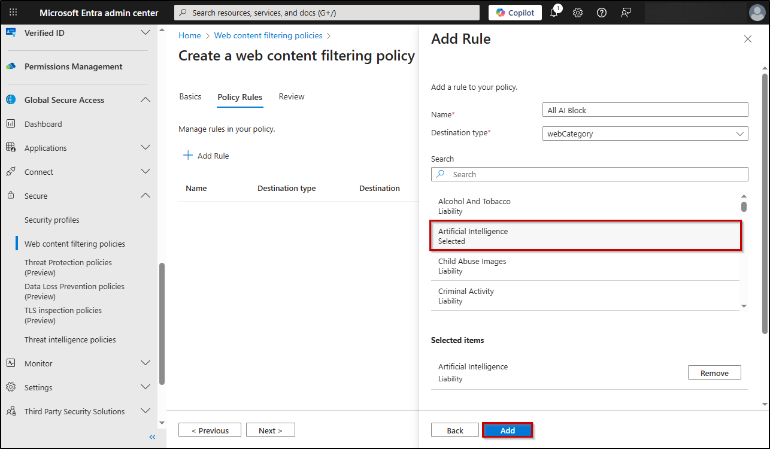Viewport: 770px width, 449px height.
Task: Remove Artificial Intelligence from selected items
Action: (714, 373)
